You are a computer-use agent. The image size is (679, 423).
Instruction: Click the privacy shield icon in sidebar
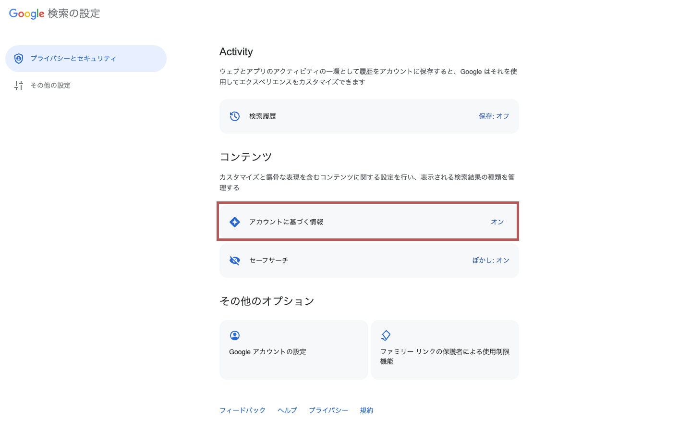pyautogui.click(x=19, y=59)
